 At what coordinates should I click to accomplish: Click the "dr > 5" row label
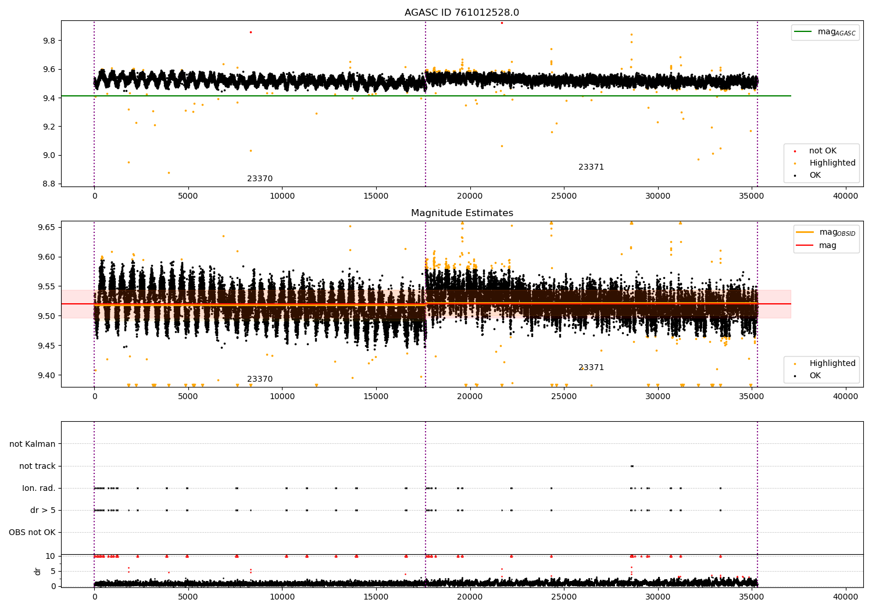coord(43,511)
